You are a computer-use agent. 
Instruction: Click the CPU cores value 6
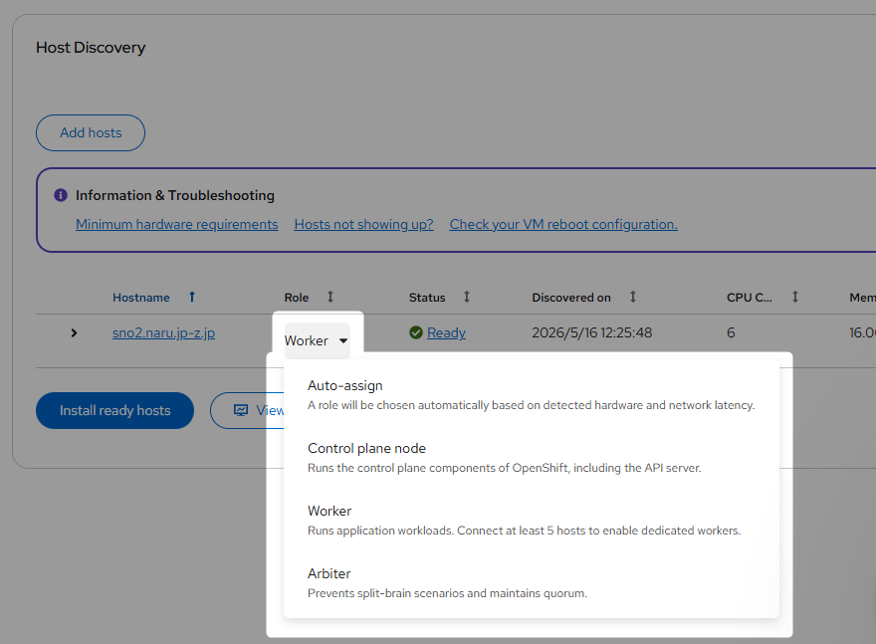pyautogui.click(x=731, y=332)
